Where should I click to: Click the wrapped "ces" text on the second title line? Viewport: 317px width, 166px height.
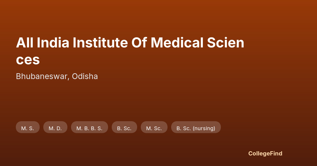point(28,60)
